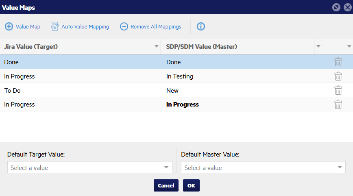Click the Value Map add icon

coord(9,26)
